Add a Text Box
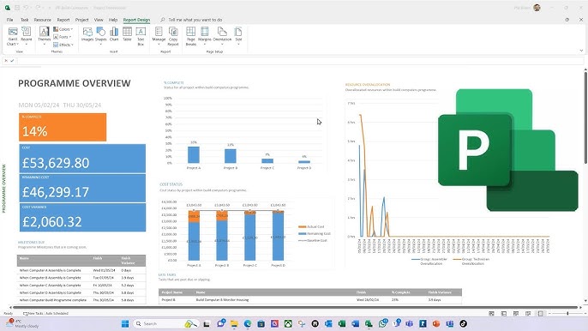588x331 pixels. point(141,36)
